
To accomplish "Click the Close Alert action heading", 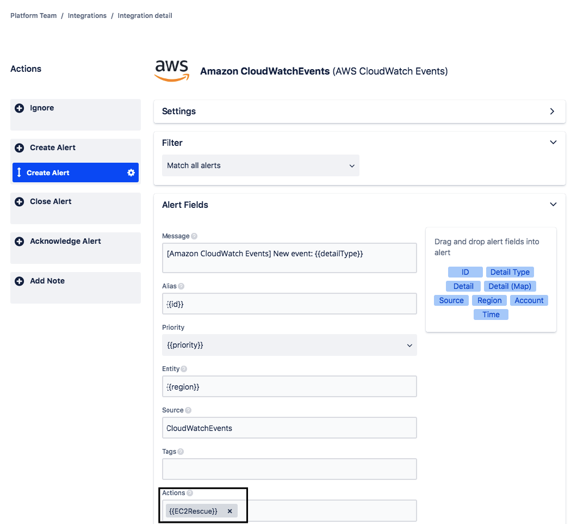I will [x=51, y=202].
